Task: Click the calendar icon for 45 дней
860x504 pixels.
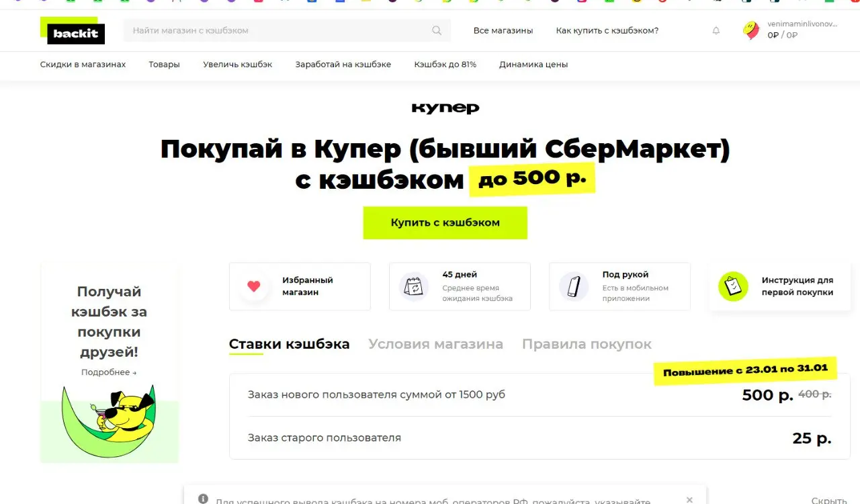Action: coord(413,286)
